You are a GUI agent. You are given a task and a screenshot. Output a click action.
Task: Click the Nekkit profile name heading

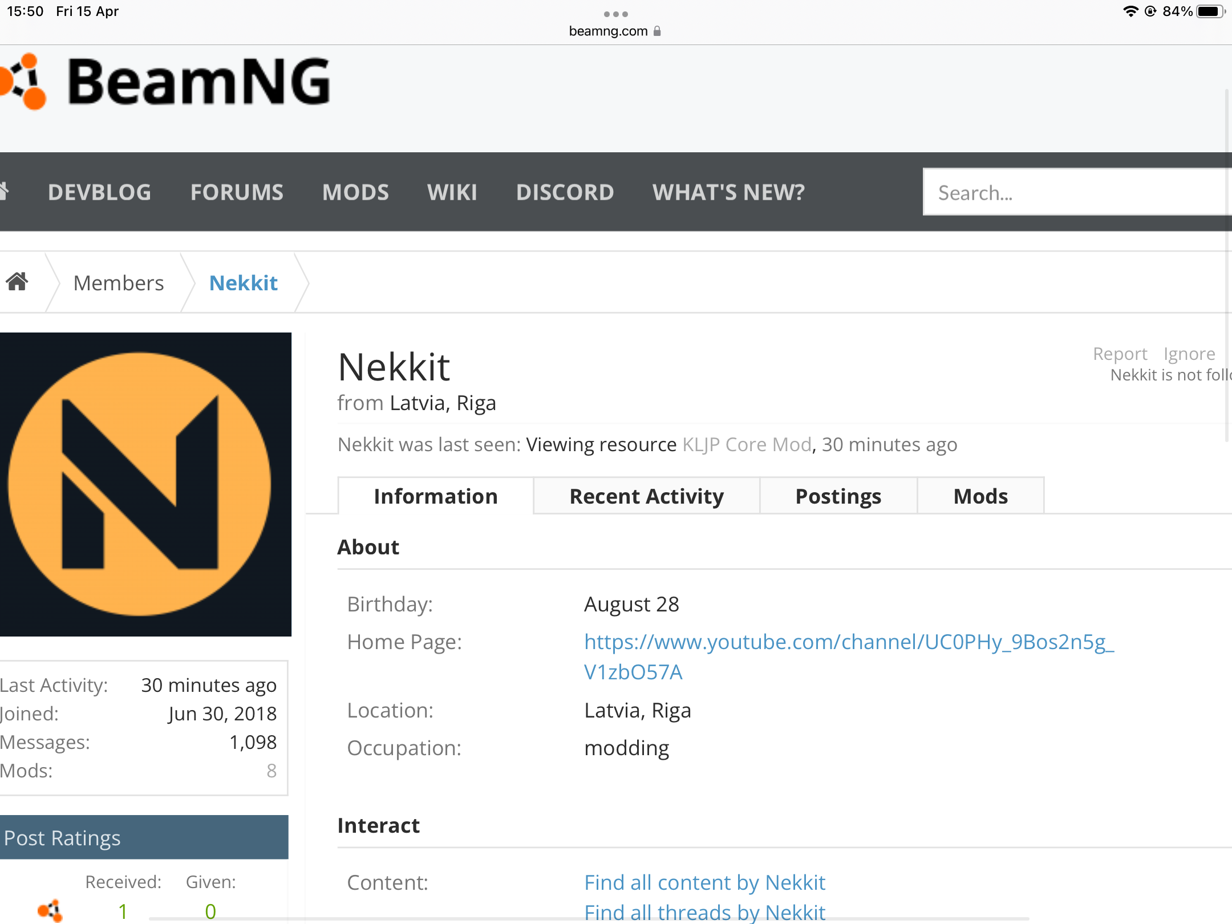tap(394, 367)
